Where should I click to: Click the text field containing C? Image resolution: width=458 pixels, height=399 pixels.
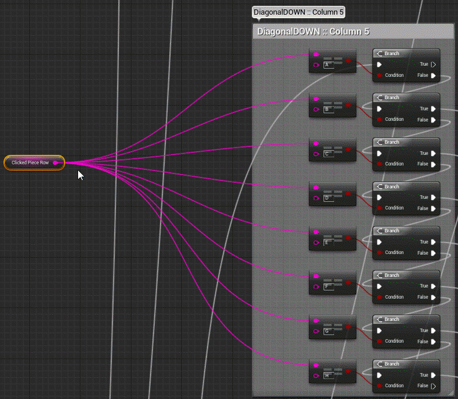(329, 154)
